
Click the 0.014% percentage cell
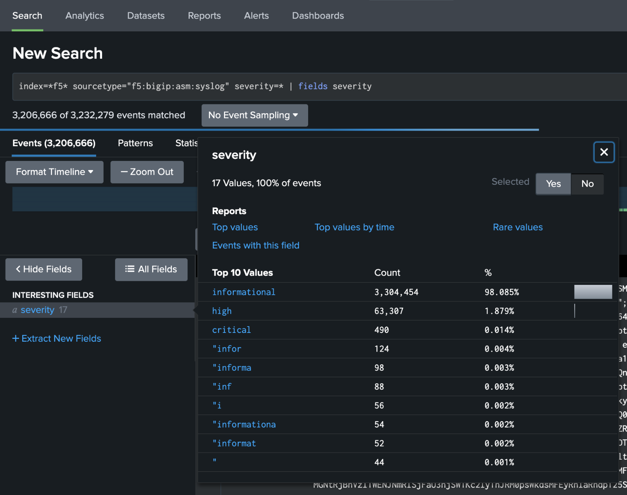point(499,330)
